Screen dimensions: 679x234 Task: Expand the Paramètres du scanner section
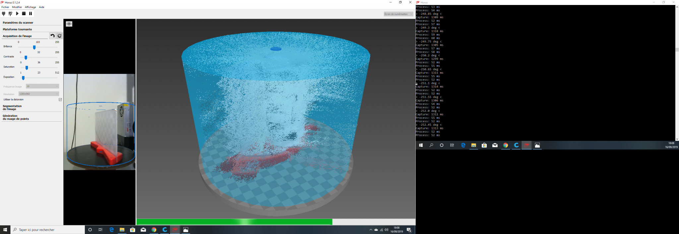pyautogui.click(x=18, y=23)
